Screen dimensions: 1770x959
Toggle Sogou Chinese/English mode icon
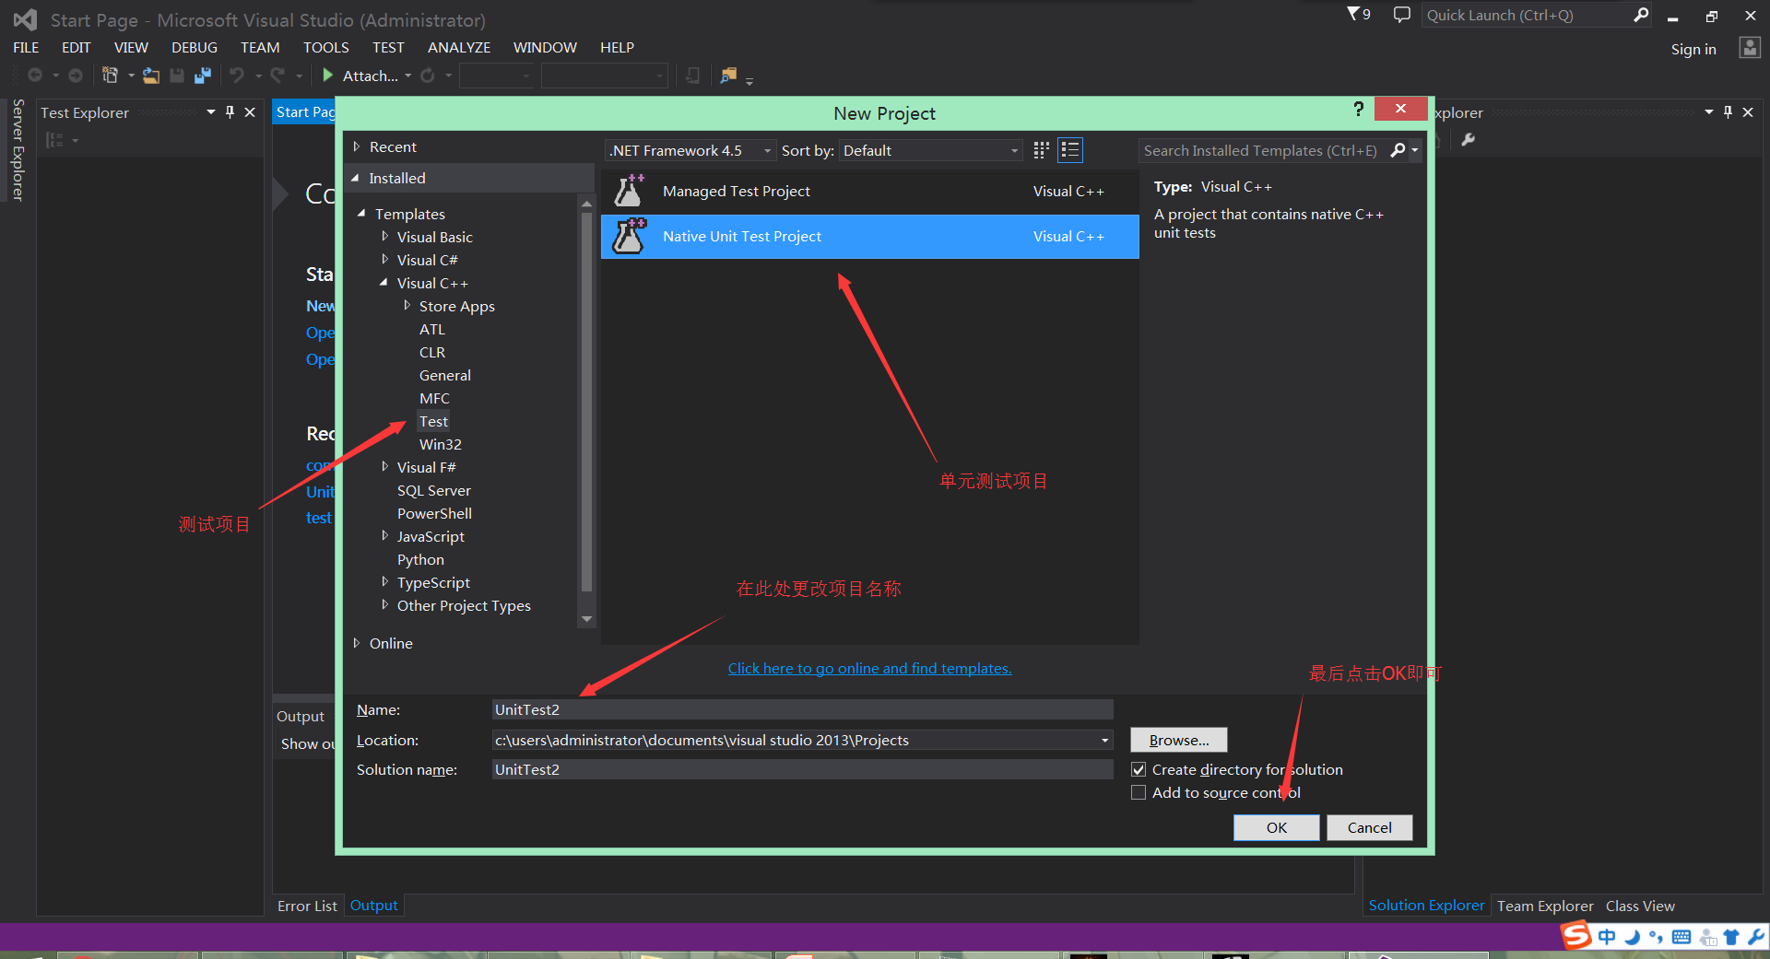click(x=1607, y=937)
